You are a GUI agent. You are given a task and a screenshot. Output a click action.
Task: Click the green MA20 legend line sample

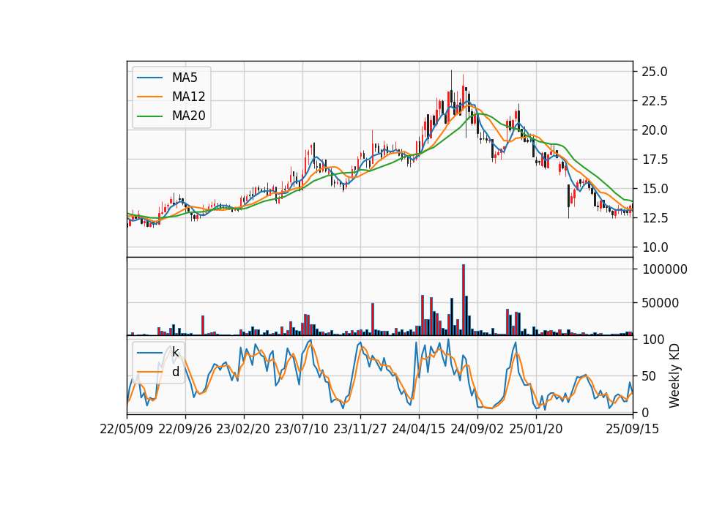(x=149, y=116)
